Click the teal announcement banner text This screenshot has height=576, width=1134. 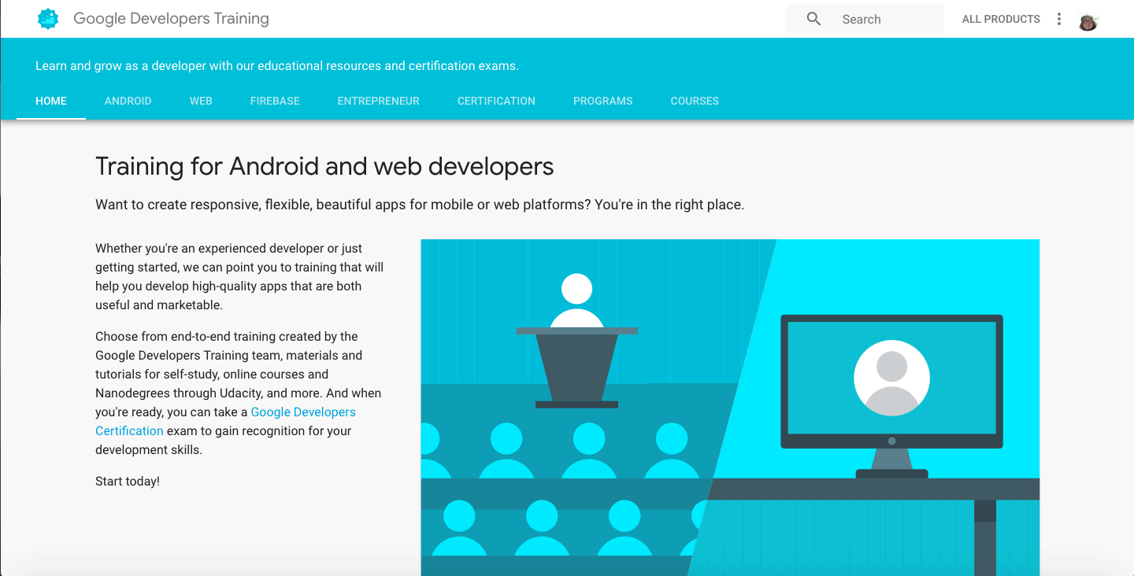[275, 65]
